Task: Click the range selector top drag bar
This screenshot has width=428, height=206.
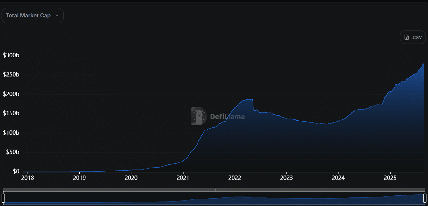Action: [x=214, y=190]
